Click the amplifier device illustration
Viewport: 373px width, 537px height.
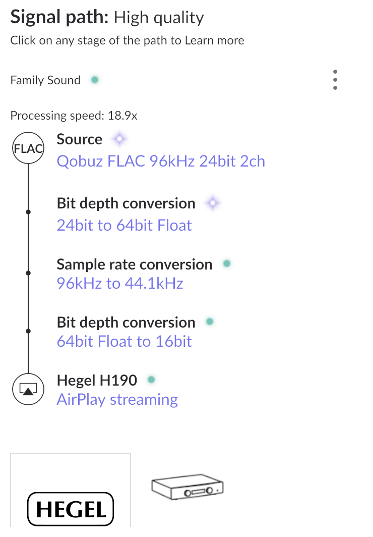coord(187,489)
